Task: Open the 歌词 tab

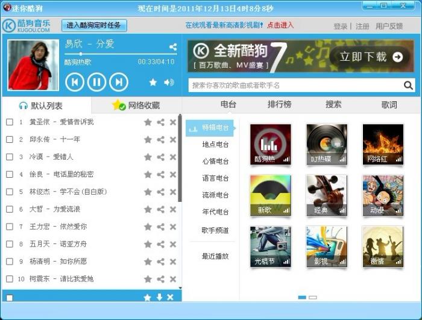Action: click(389, 105)
